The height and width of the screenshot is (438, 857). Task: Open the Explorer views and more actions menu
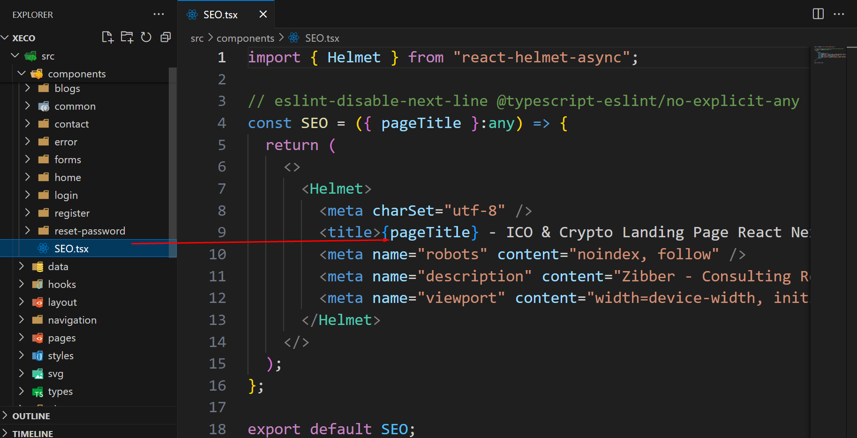pos(158,14)
